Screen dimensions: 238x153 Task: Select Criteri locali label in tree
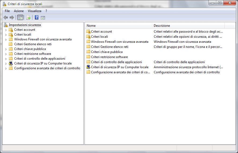(23, 35)
